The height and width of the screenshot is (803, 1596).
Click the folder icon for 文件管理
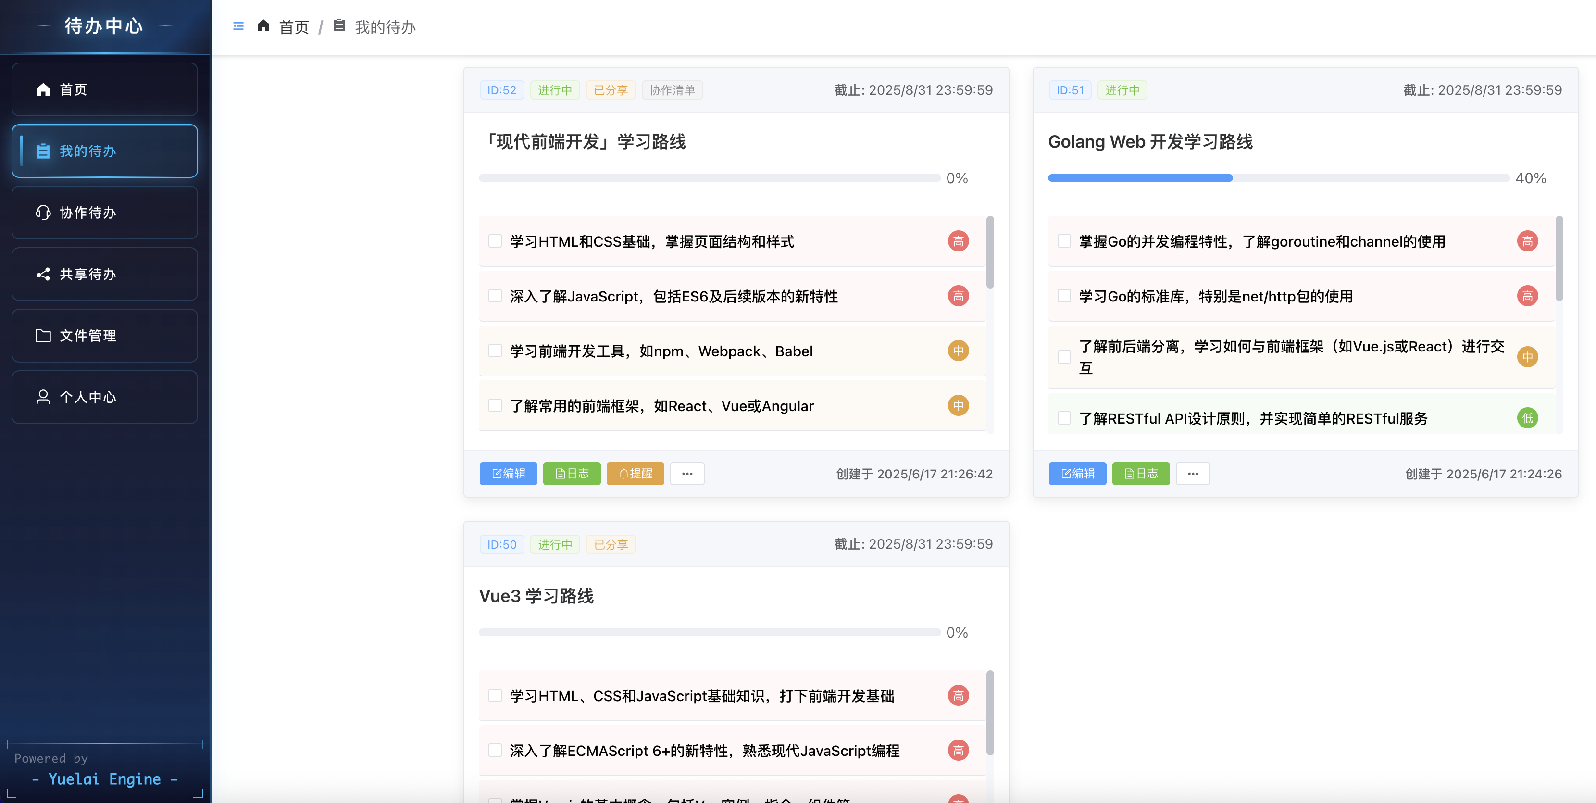pos(43,335)
